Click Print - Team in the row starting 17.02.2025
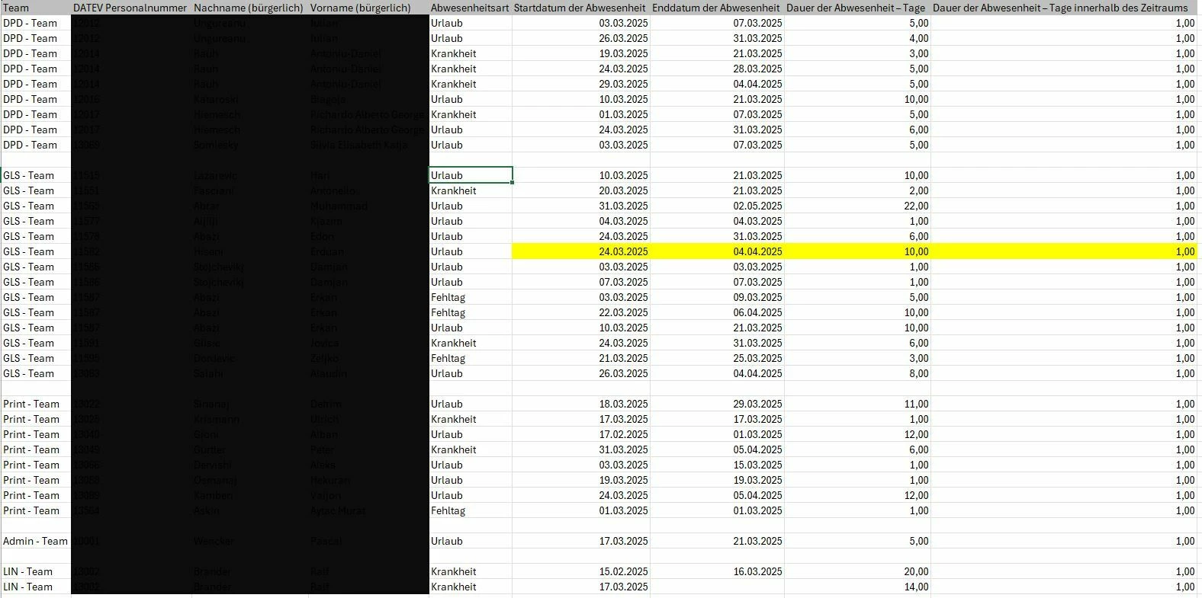This screenshot has width=1202, height=598. click(x=31, y=434)
